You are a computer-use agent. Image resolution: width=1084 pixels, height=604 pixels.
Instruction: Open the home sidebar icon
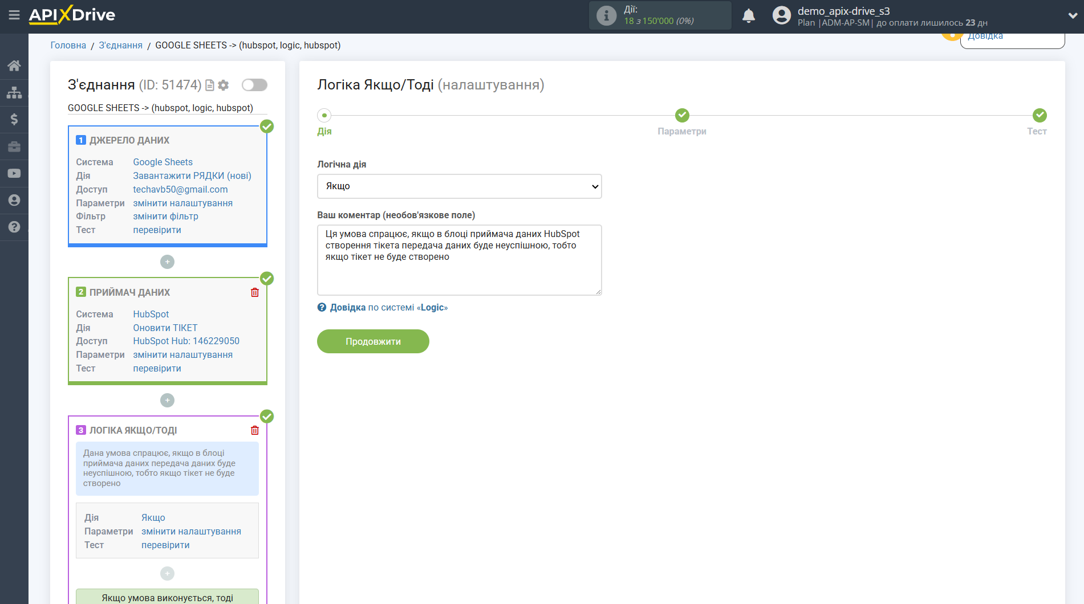pos(14,66)
